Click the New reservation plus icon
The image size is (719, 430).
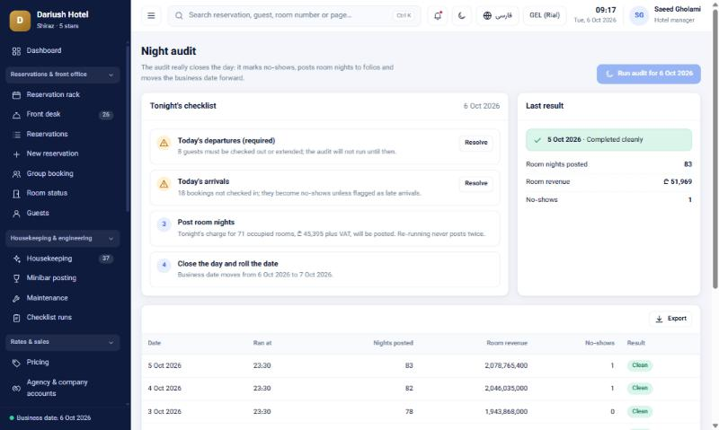[16, 154]
